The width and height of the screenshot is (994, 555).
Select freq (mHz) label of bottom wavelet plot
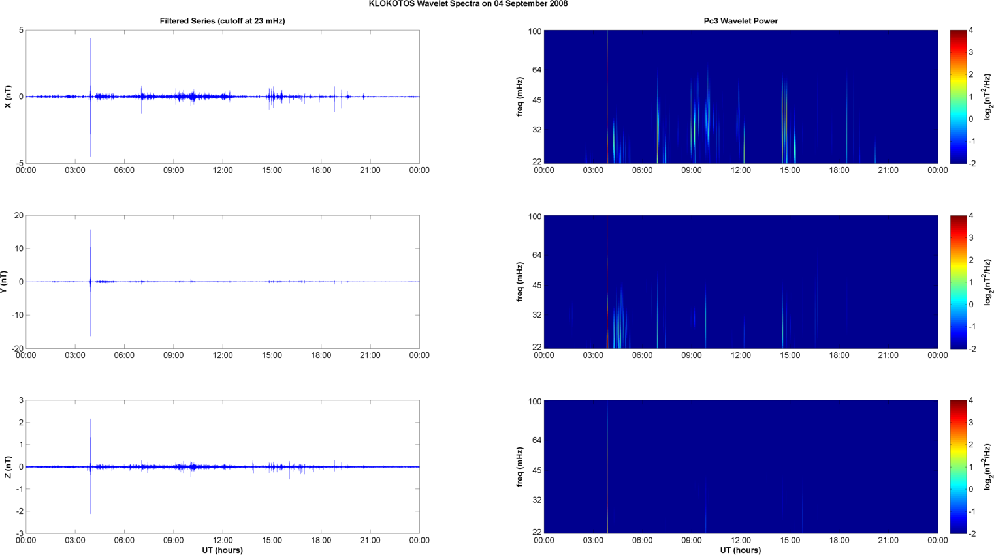point(520,467)
